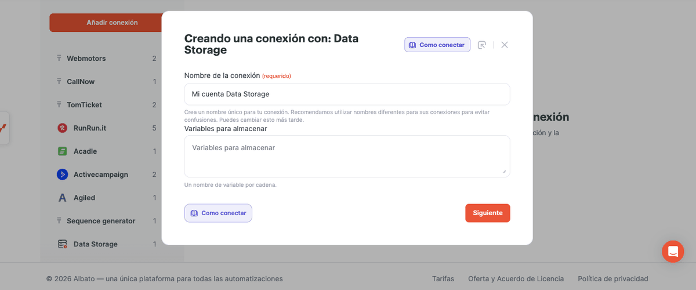Open the Tarifas footer link

coord(443,279)
